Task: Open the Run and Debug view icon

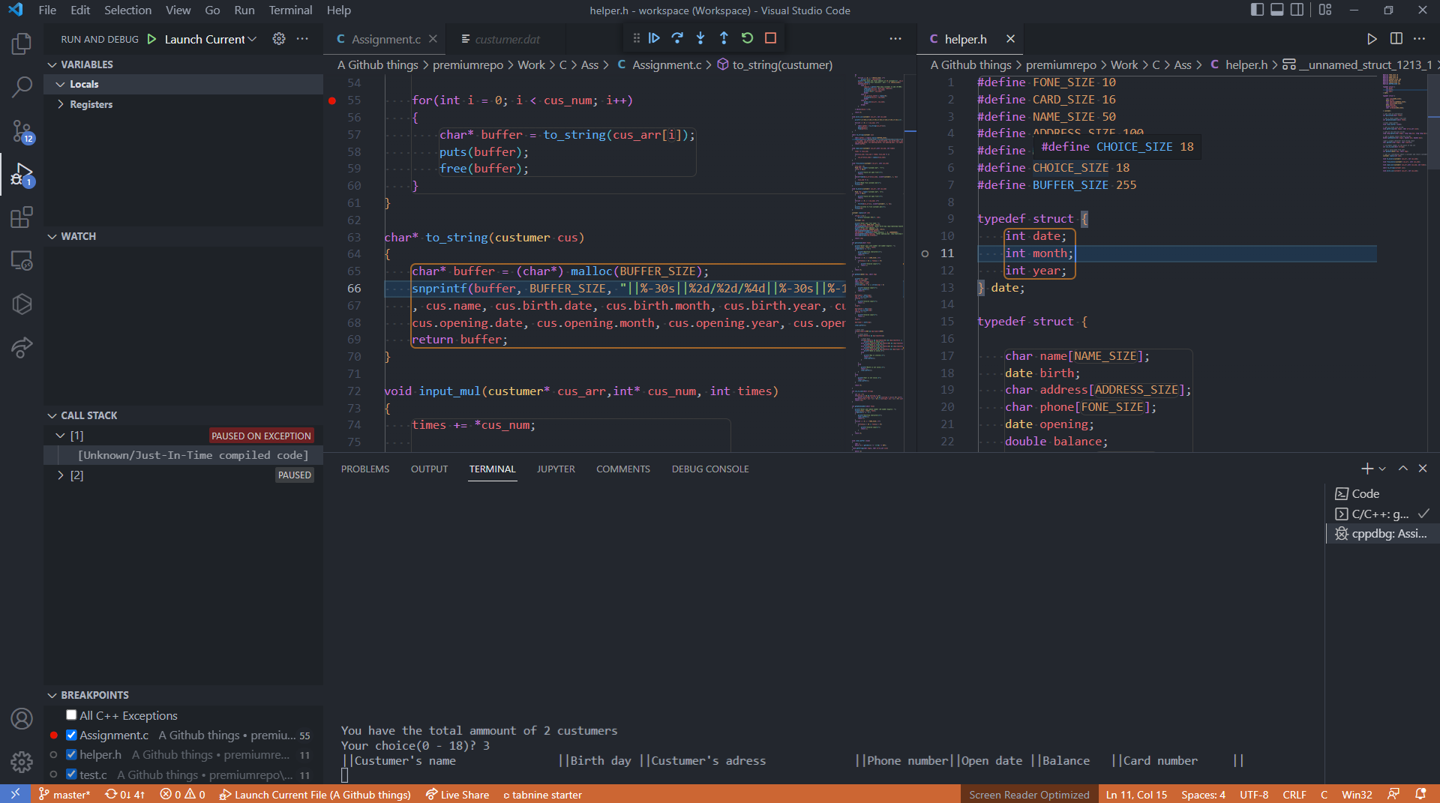Action: point(22,175)
